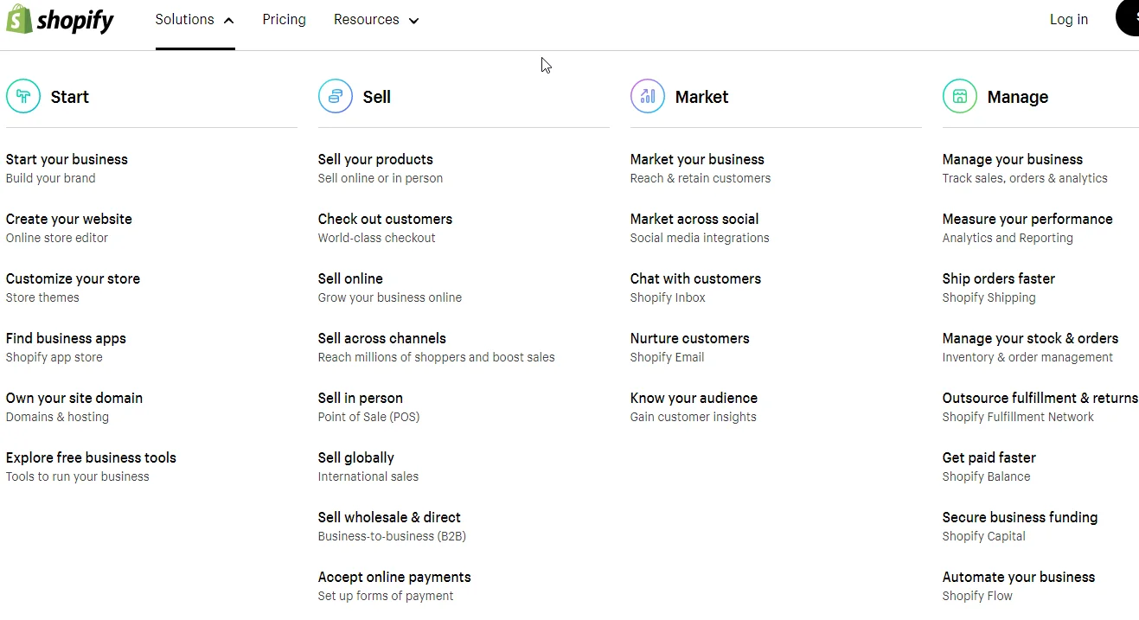The image size is (1139, 620).
Task: Click the Market section icon
Action: pyautogui.click(x=648, y=97)
